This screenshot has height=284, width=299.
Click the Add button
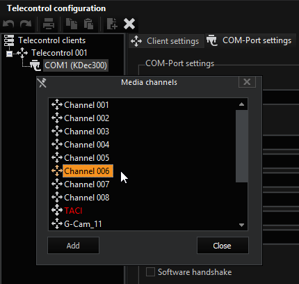73,246
